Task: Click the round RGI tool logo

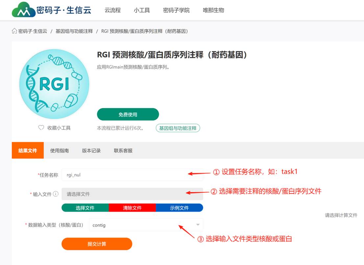Action: pyautogui.click(x=54, y=84)
